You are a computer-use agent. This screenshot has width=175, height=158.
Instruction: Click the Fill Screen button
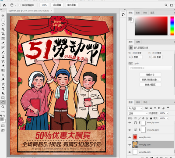[x=71, y=5]
